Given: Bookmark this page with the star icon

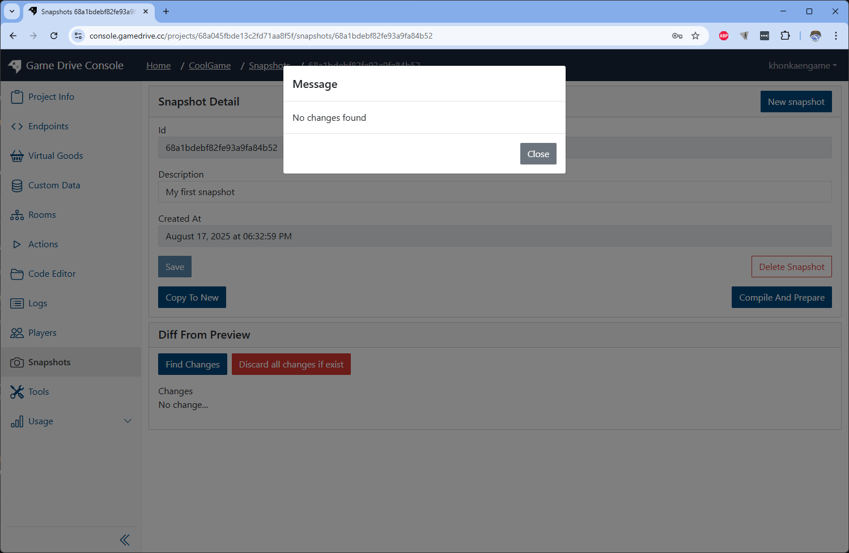Looking at the screenshot, I should click(695, 36).
